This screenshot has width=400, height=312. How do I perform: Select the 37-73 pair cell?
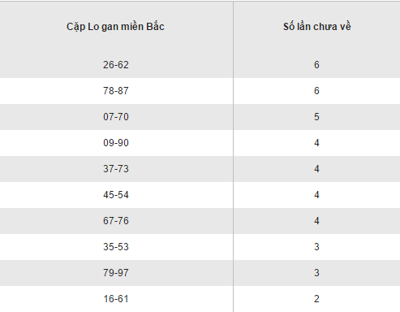click(x=116, y=169)
